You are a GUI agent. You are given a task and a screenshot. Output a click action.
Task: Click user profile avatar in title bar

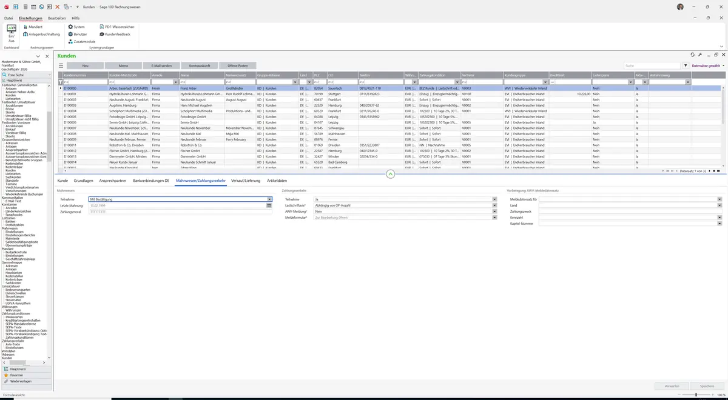680,7
